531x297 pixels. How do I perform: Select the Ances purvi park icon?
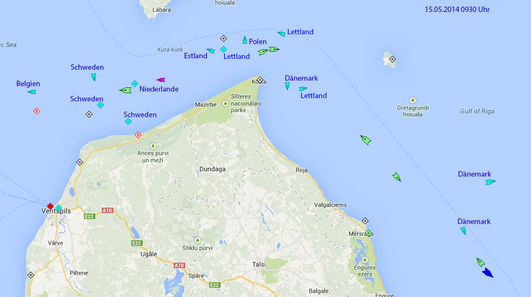click(x=152, y=146)
